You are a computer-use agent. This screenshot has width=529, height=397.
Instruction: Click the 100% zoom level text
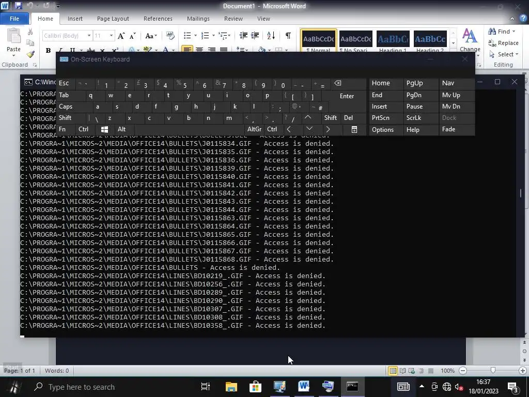coord(448,371)
